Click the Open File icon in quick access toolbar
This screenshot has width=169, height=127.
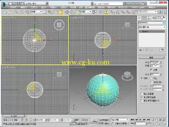pyautogui.click(x=15, y=4)
